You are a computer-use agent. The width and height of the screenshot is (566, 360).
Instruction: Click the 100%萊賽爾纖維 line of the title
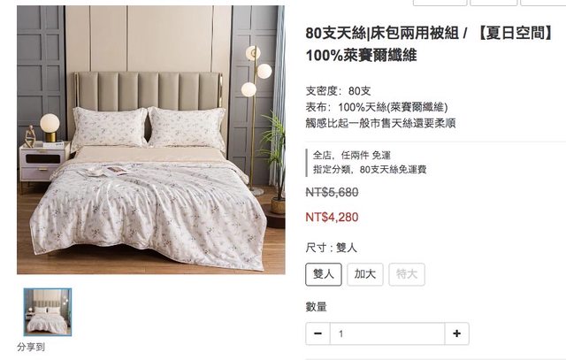[x=361, y=56]
